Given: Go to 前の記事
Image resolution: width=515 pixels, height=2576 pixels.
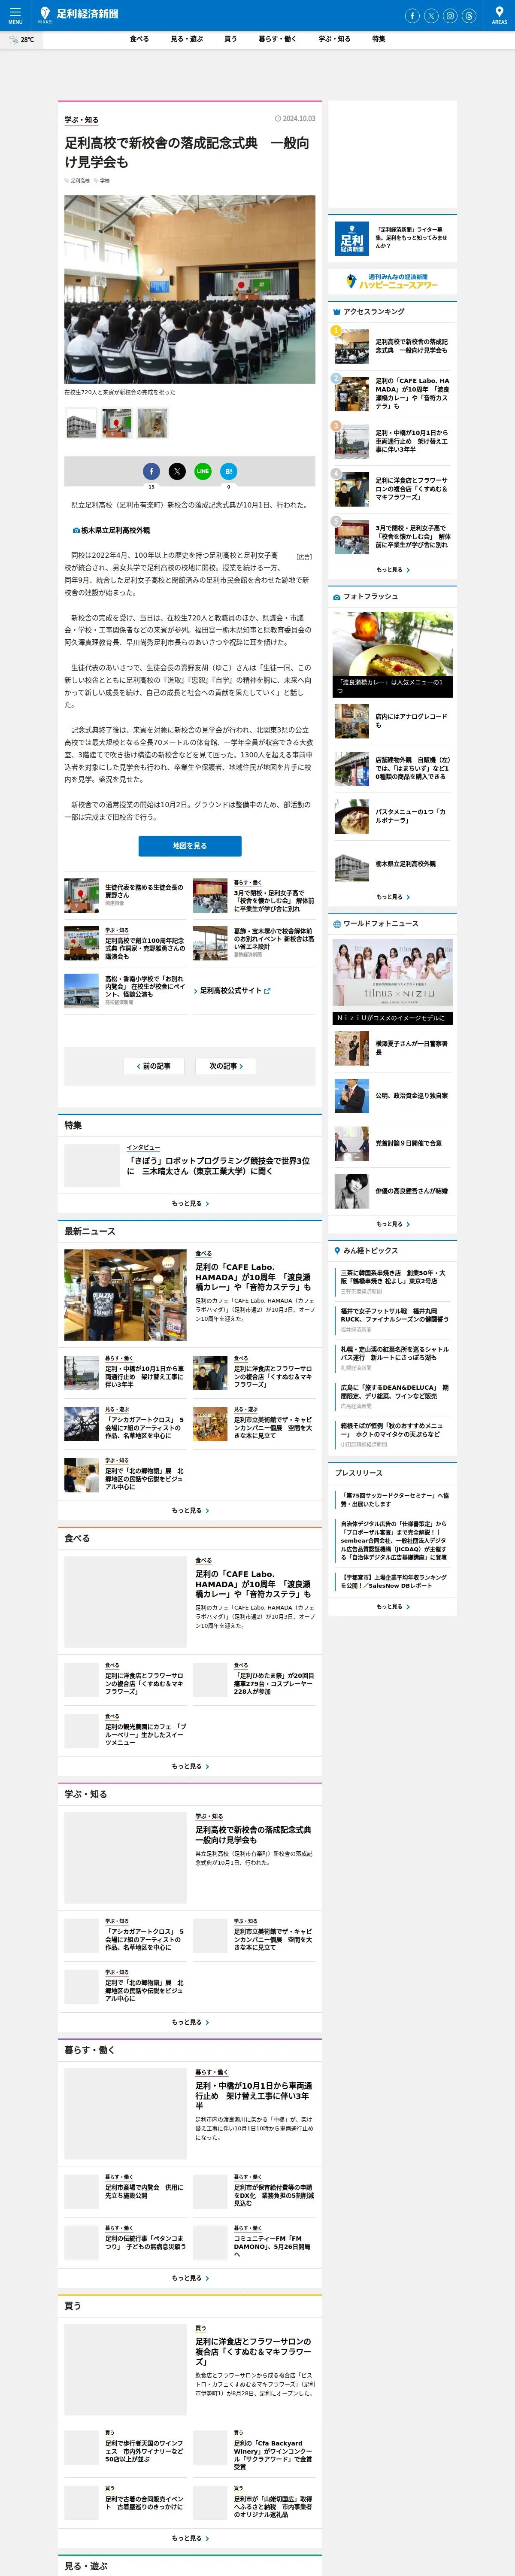Looking at the screenshot, I should [154, 1066].
